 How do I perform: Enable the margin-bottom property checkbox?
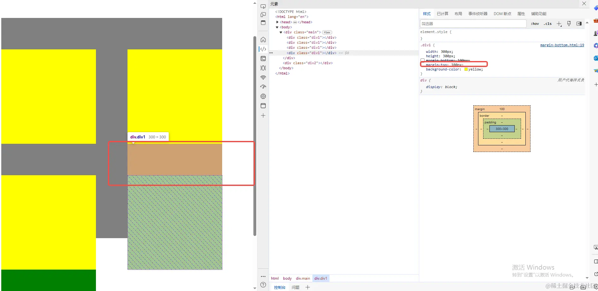[x=423, y=60]
